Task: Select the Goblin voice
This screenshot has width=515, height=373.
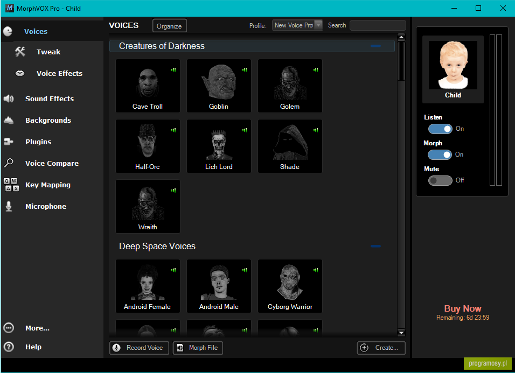Action: coord(219,86)
